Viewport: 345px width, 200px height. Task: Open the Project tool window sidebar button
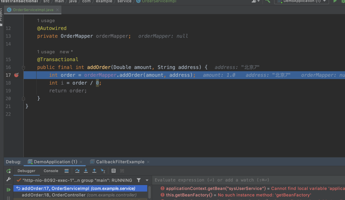click(1, 17)
